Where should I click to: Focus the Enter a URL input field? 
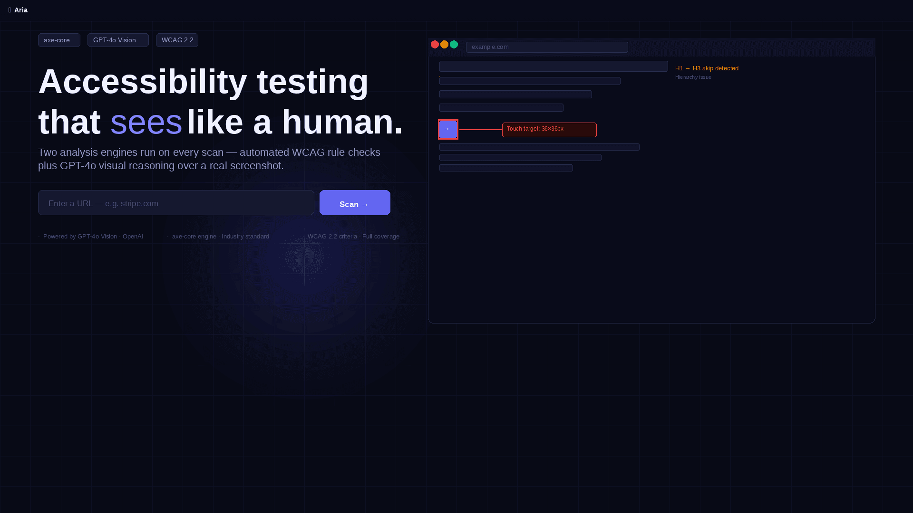point(176,203)
